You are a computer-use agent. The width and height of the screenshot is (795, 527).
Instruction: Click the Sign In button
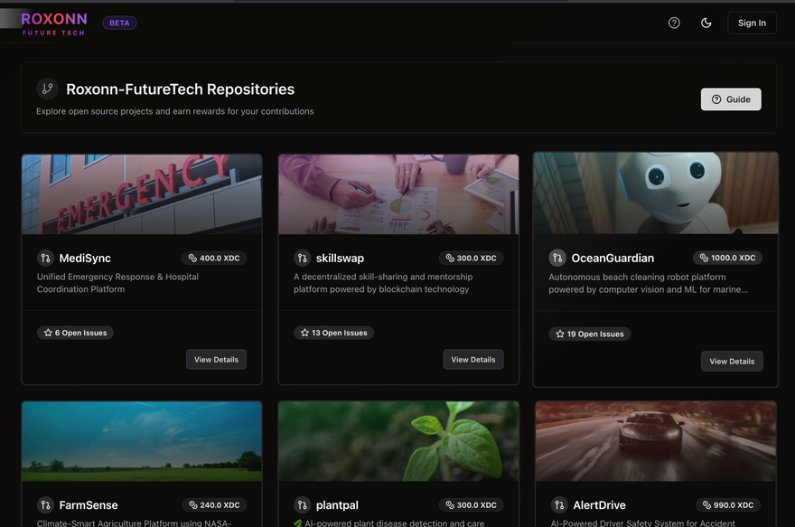752,23
